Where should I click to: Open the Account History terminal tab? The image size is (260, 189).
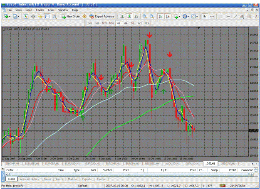[30, 179]
